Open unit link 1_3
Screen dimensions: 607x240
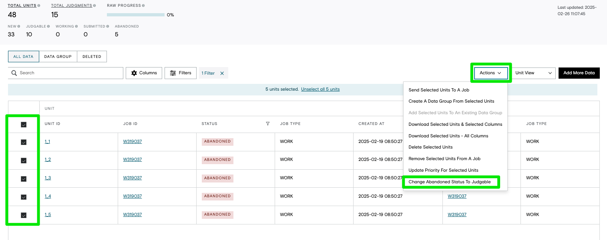click(x=48, y=178)
